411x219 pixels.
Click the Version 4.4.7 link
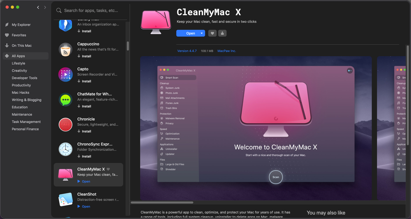(x=187, y=51)
